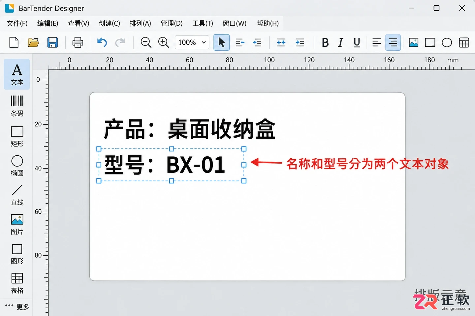Create a new blank label document
The height and width of the screenshot is (316, 475).
coord(14,42)
